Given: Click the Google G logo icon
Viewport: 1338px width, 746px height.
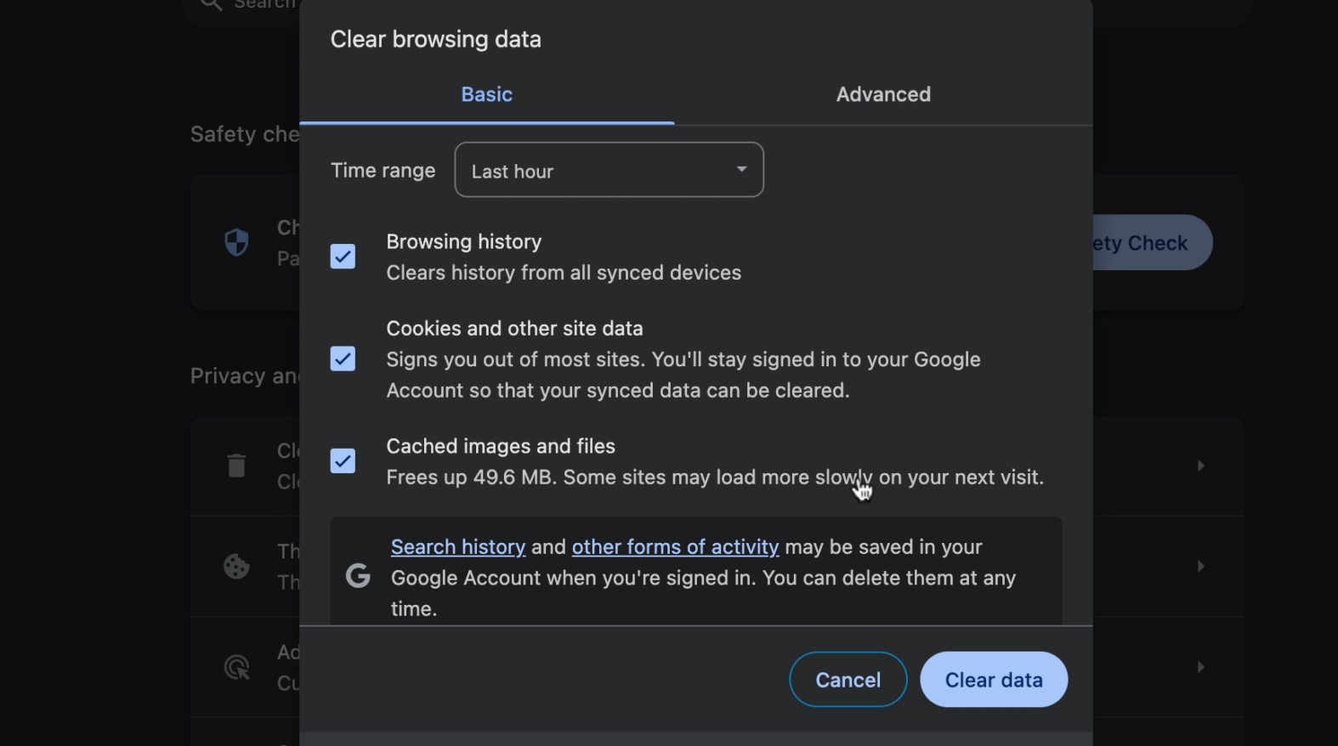Looking at the screenshot, I should coord(358,576).
